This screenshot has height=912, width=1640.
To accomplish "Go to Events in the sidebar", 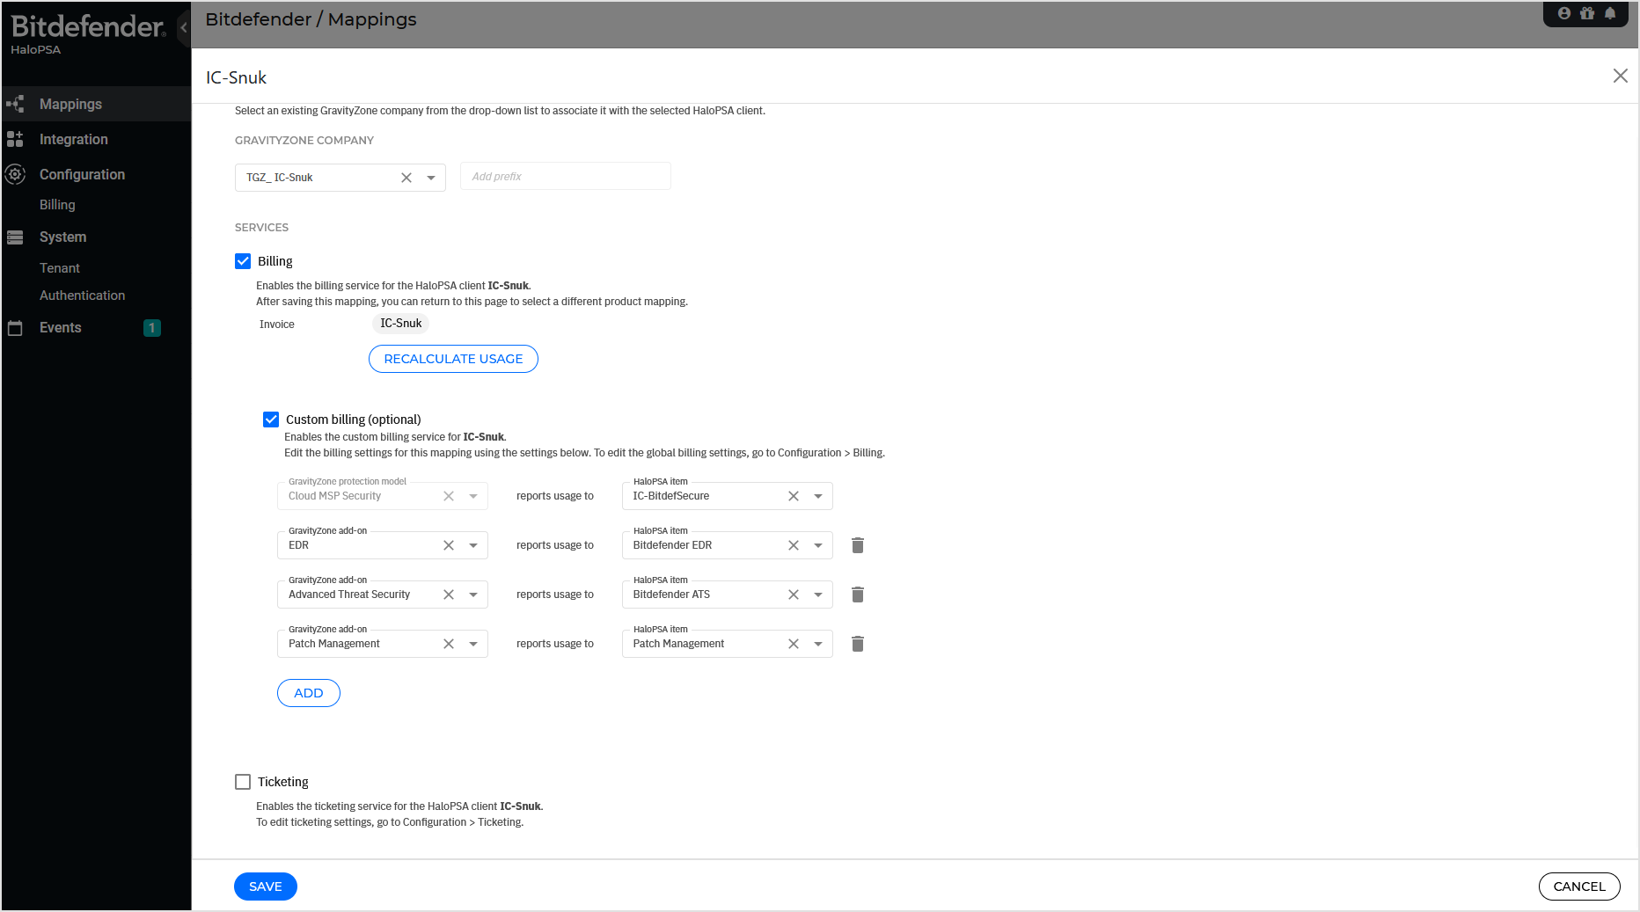I will click(x=61, y=327).
